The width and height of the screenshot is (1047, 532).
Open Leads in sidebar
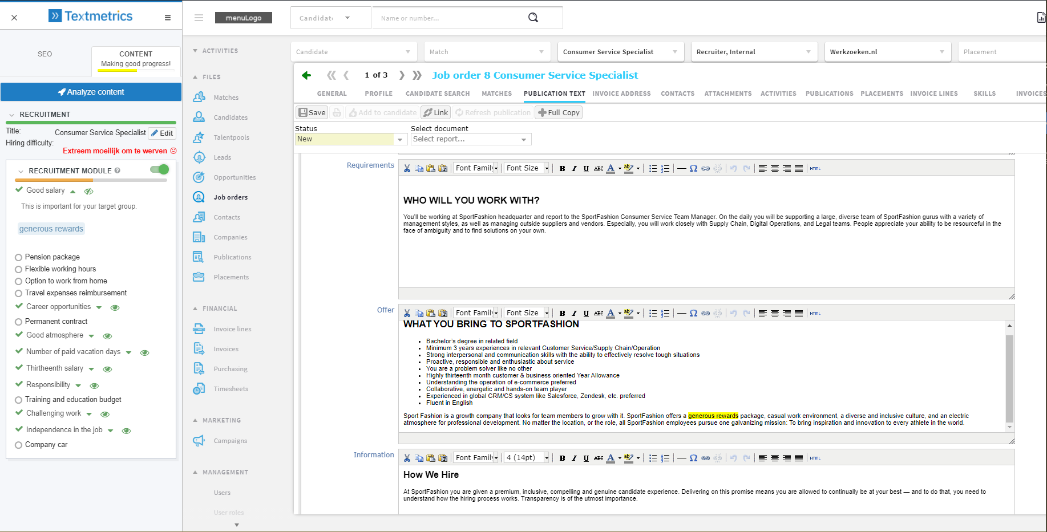point(222,157)
